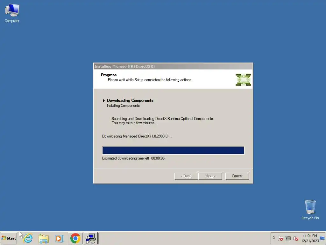Open the Computer desktop icon

coord(12,13)
